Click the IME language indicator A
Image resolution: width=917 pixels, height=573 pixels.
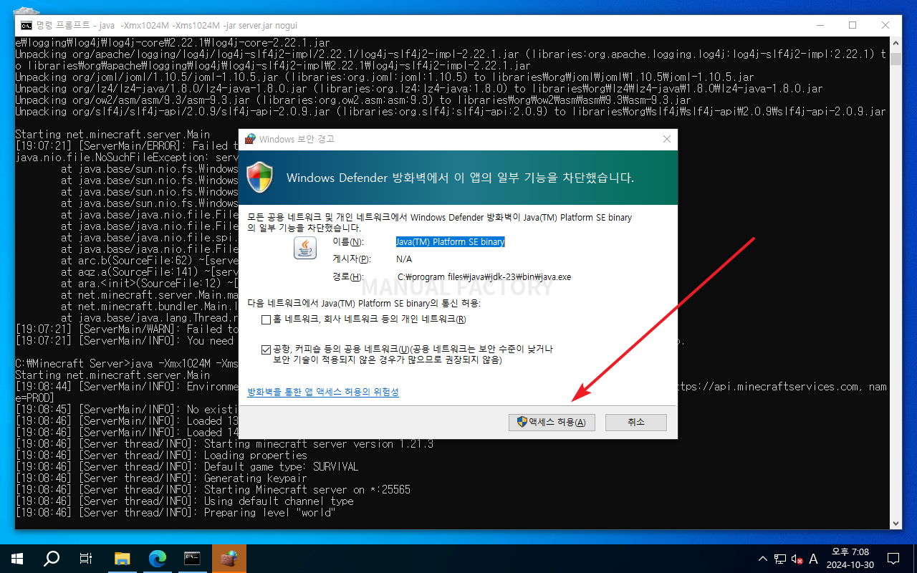pos(813,559)
